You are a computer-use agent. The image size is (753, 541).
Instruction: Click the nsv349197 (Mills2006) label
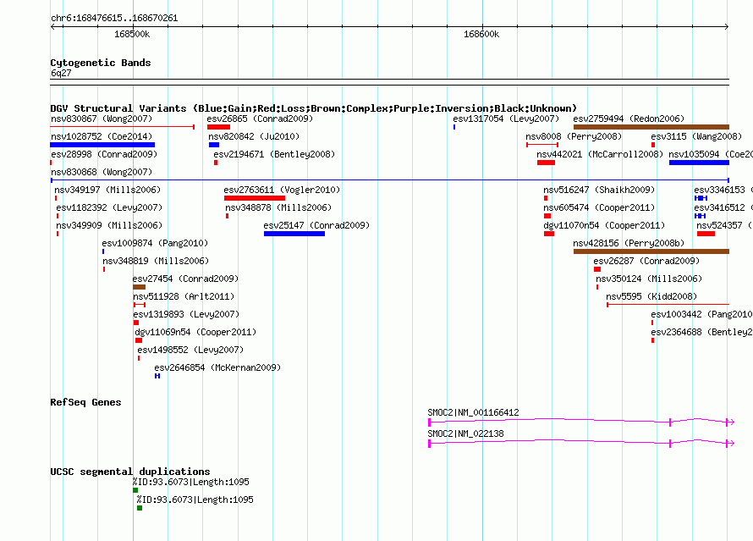(107, 190)
